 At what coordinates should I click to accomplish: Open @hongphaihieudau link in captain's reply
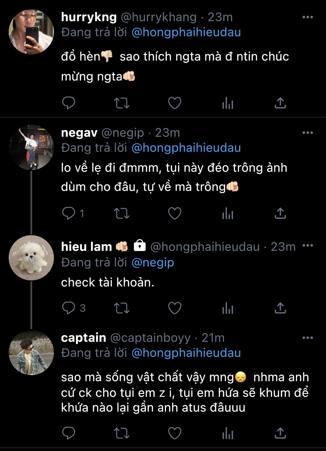[x=186, y=353]
